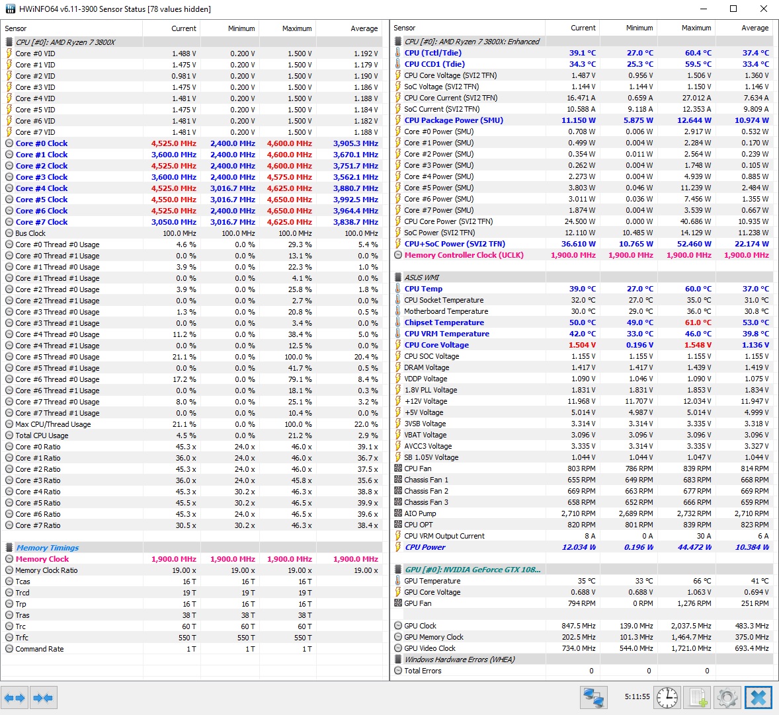The height and width of the screenshot is (715, 779).
Task: Select the Memory Clock Ratio row
Action: tap(192, 570)
